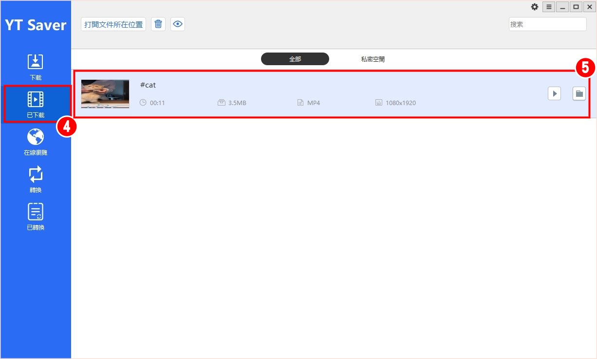Open the 下載 (Download) section
The width and height of the screenshot is (597, 359).
36,67
